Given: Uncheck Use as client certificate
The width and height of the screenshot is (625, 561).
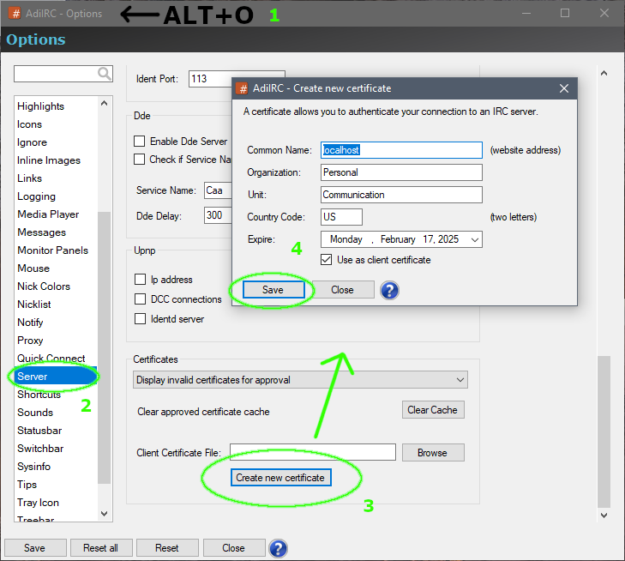Looking at the screenshot, I should coord(326,260).
